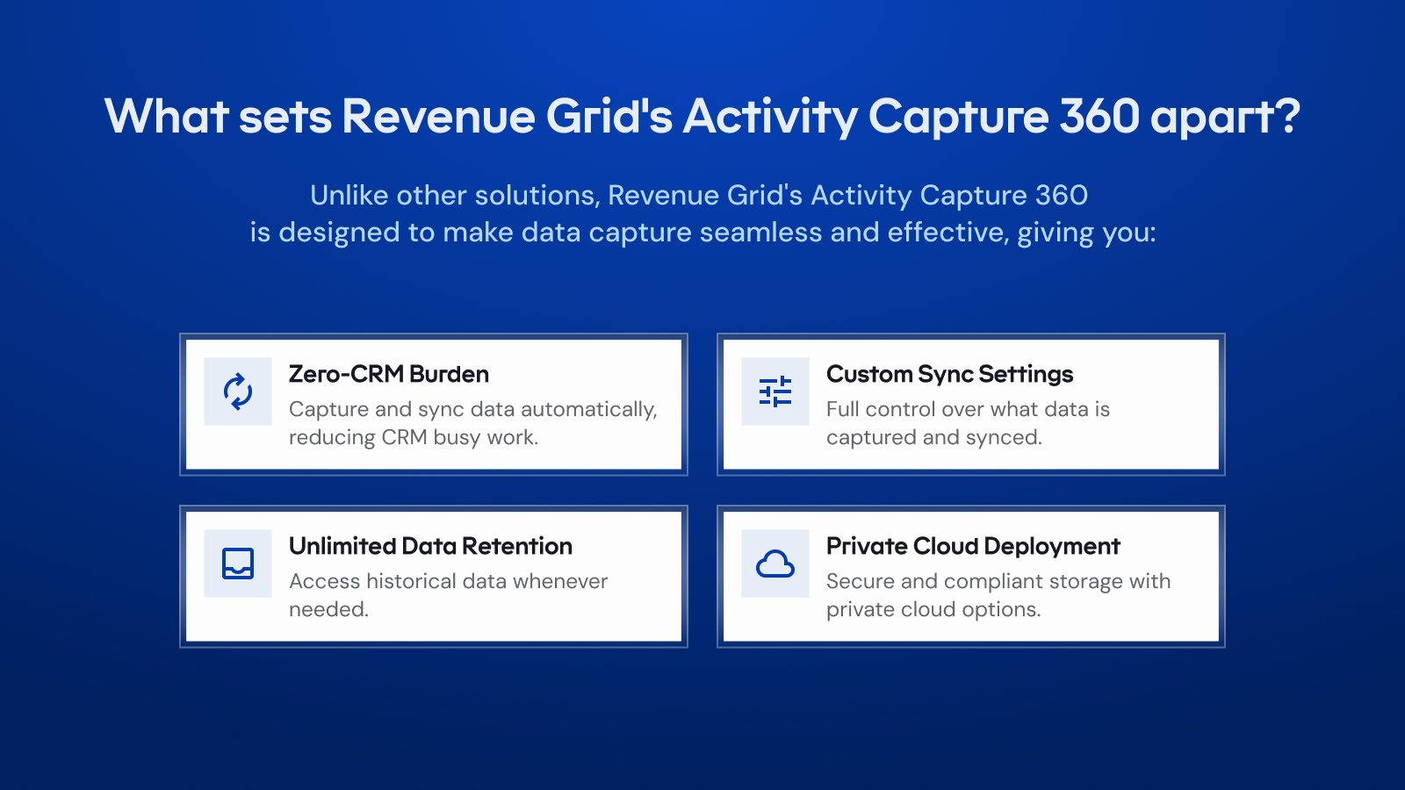This screenshot has height=790, width=1405.
Task: Click the circular sync arrows icon
Action: [x=238, y=391]
